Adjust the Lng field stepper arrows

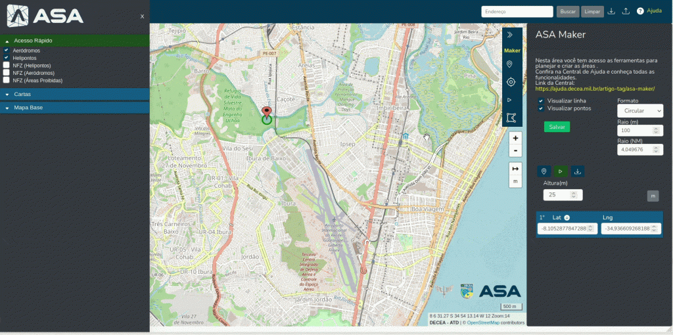click(655, 229)
